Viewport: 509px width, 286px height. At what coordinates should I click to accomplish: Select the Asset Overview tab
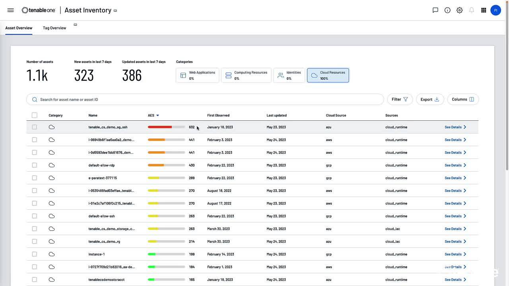19,28
